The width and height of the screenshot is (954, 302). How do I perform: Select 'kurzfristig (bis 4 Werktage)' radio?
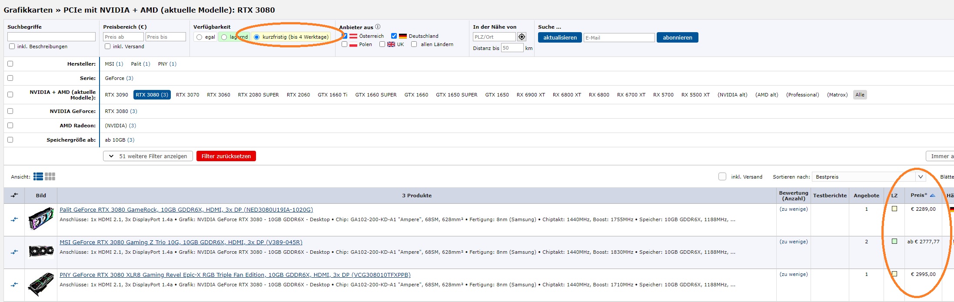click(256, 37)
